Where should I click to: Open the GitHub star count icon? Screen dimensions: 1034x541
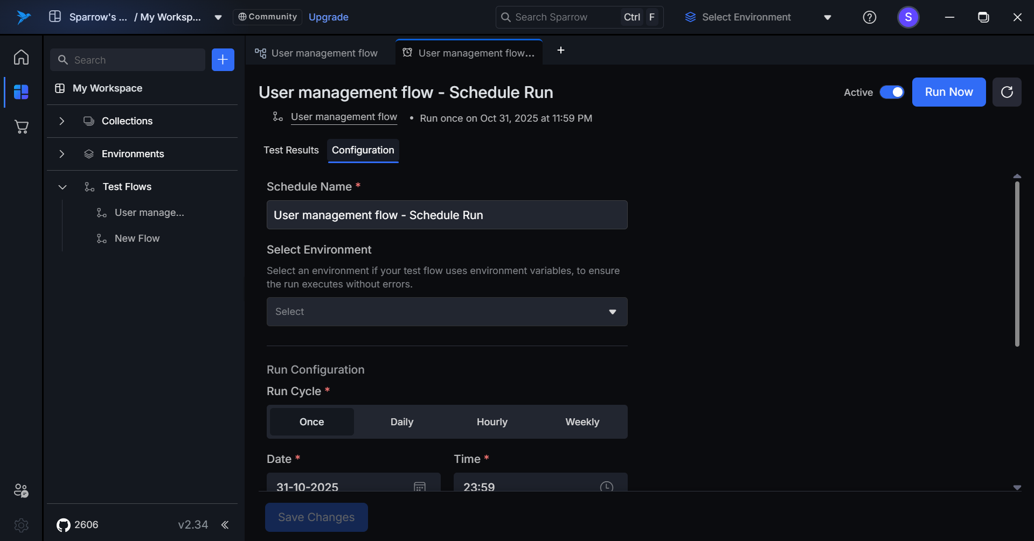click(64, 525)
